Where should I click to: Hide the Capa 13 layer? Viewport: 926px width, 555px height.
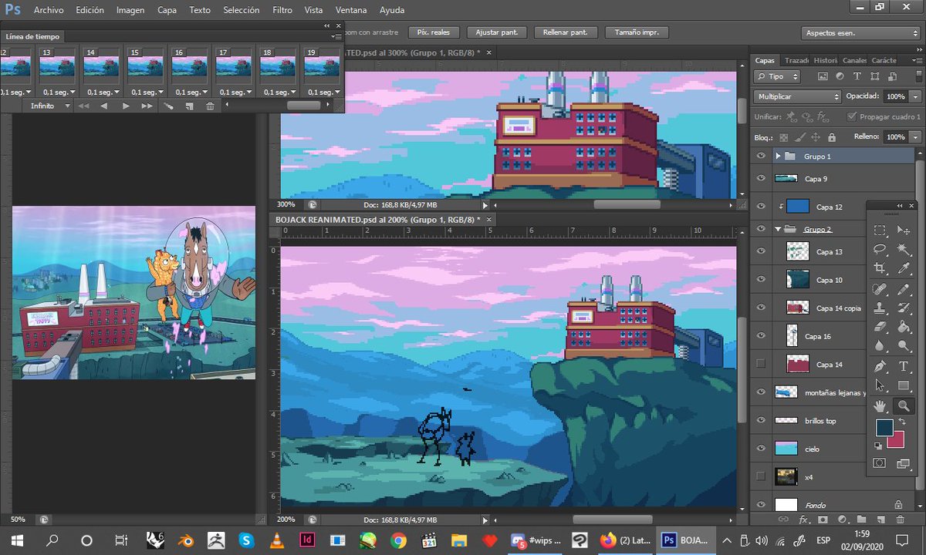click(761, 251)
